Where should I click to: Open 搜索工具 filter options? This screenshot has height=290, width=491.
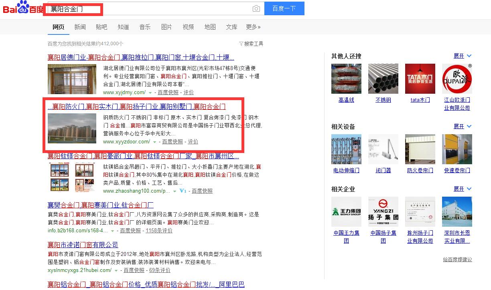click(x=251, y=44)
